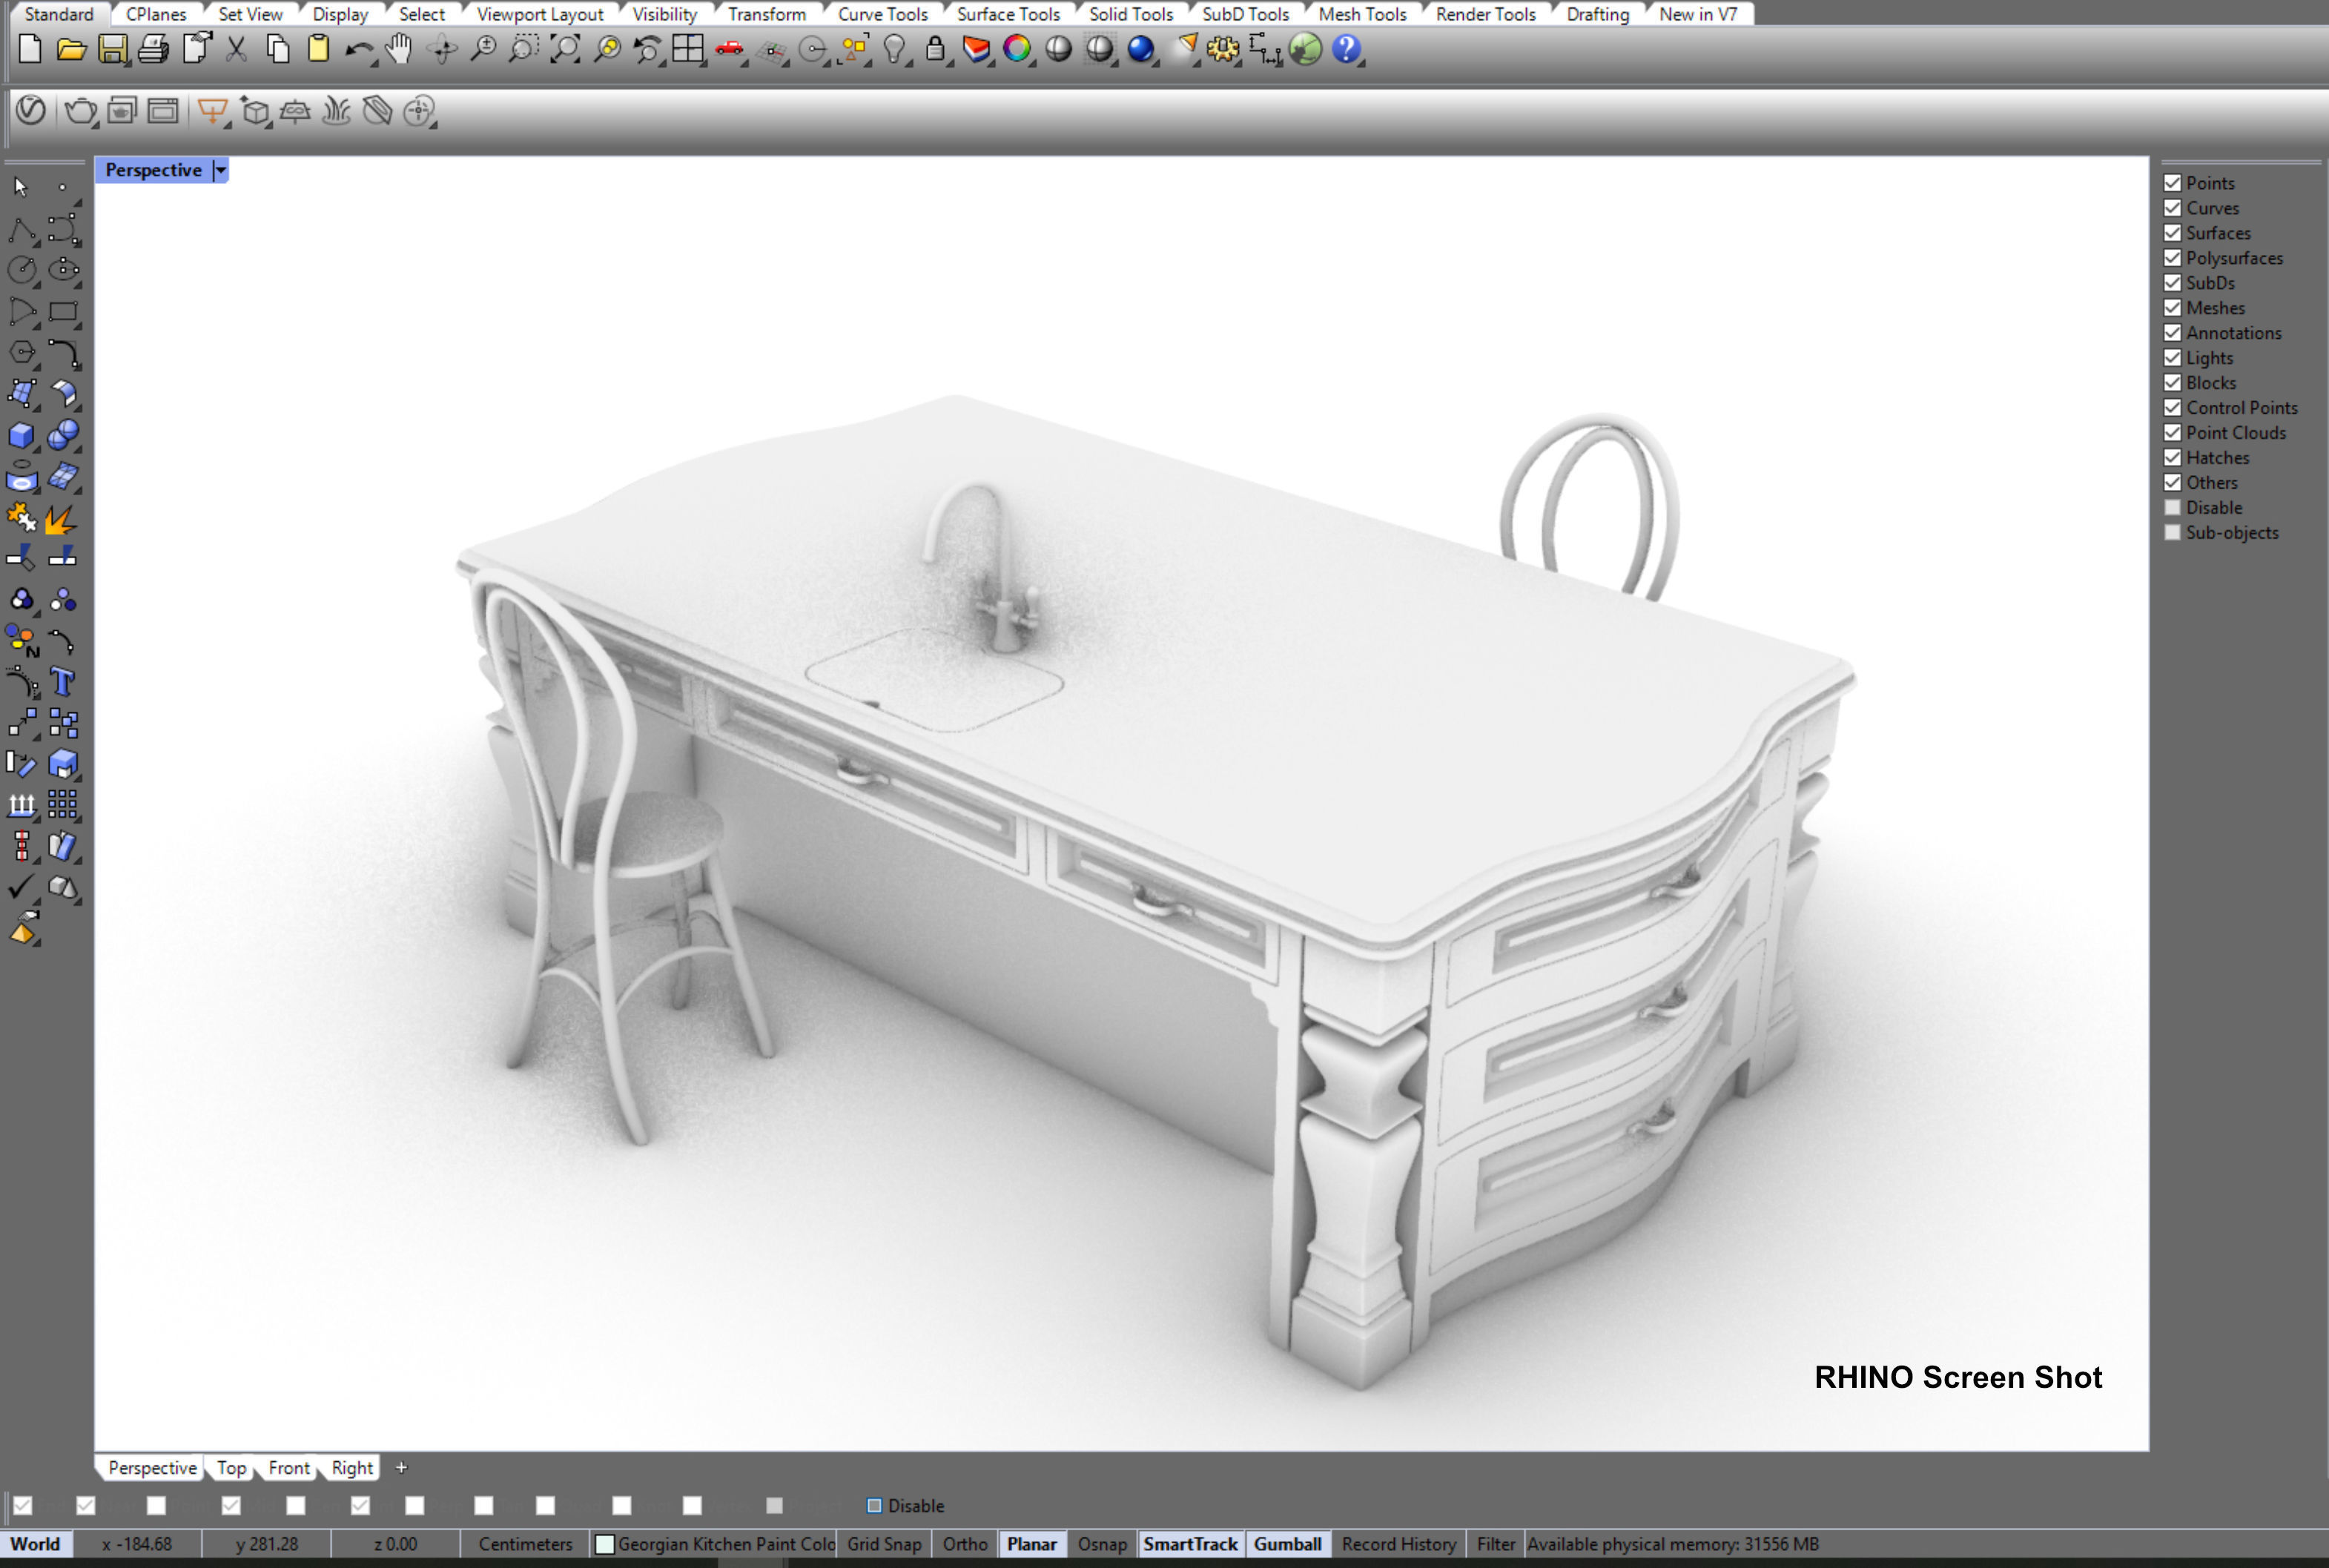
Task: Toggle Planar mode in status bar
Action: pos(1032,1544)
